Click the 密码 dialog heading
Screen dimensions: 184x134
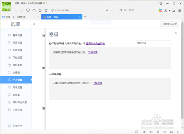[54, 34]
